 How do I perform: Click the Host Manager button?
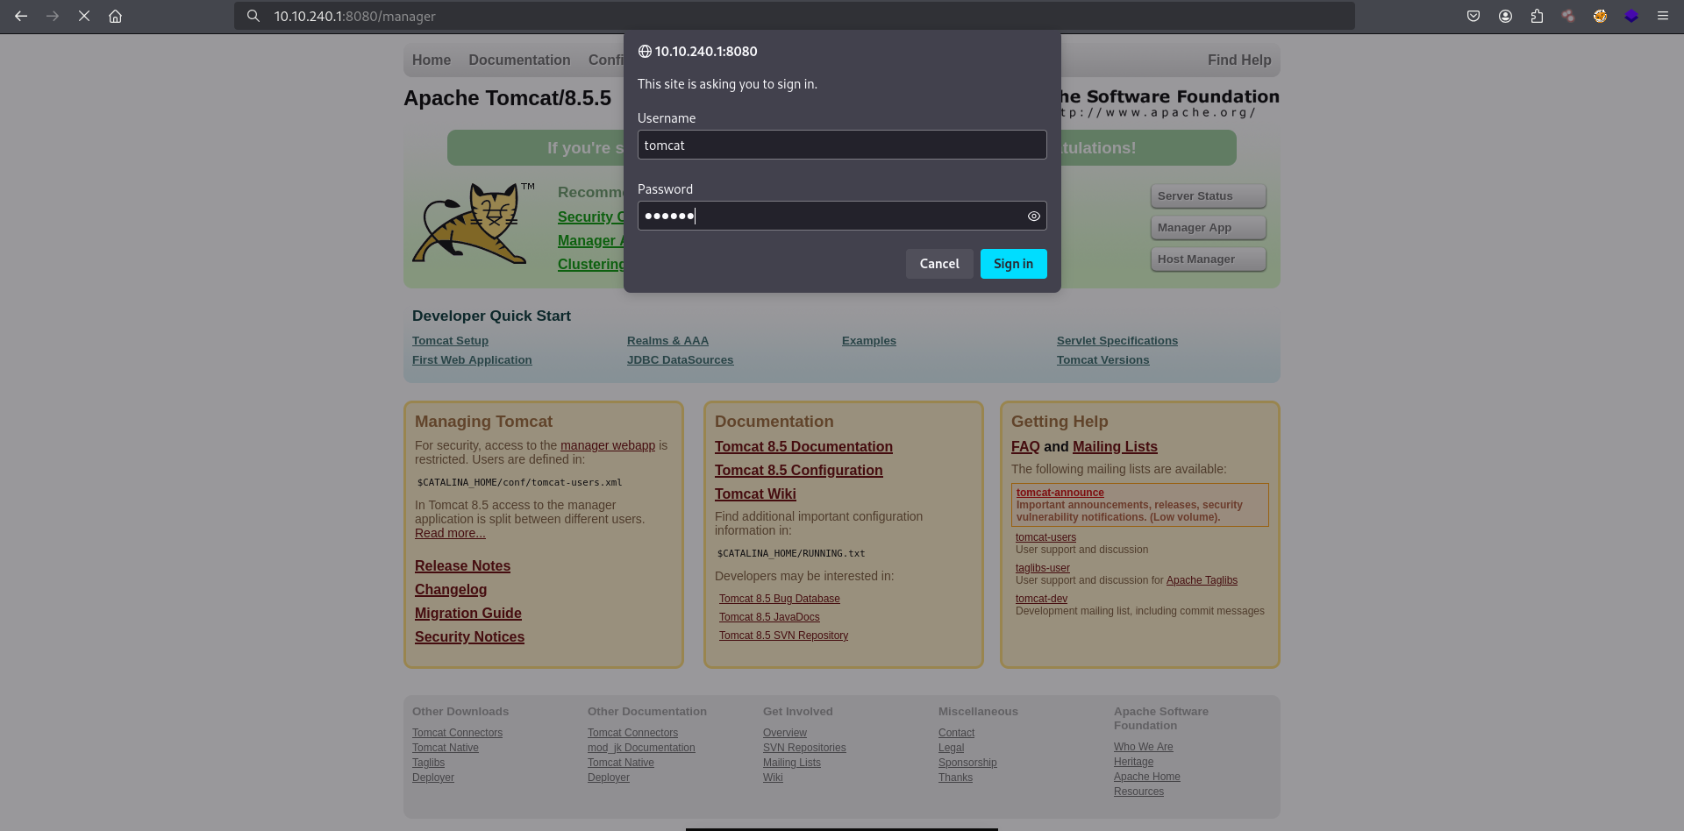tap(1208, 259)
